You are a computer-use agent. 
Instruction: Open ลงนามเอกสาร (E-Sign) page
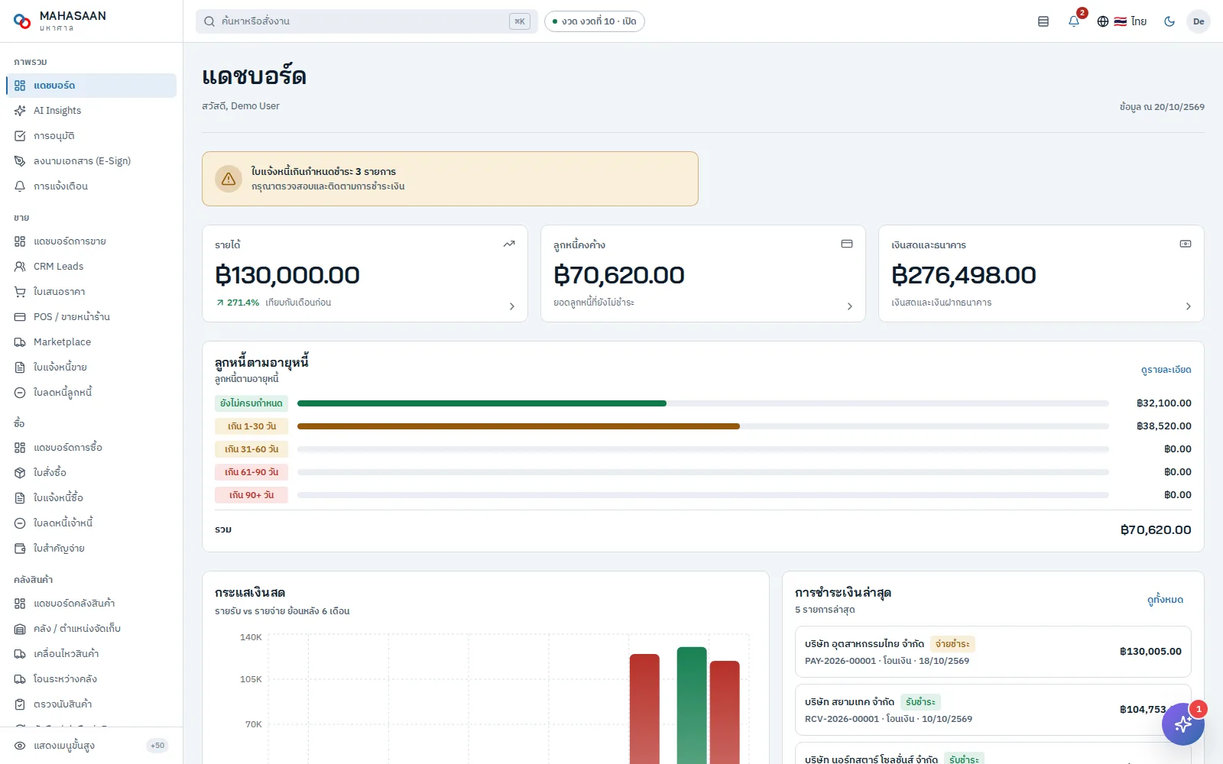[91, 161]
